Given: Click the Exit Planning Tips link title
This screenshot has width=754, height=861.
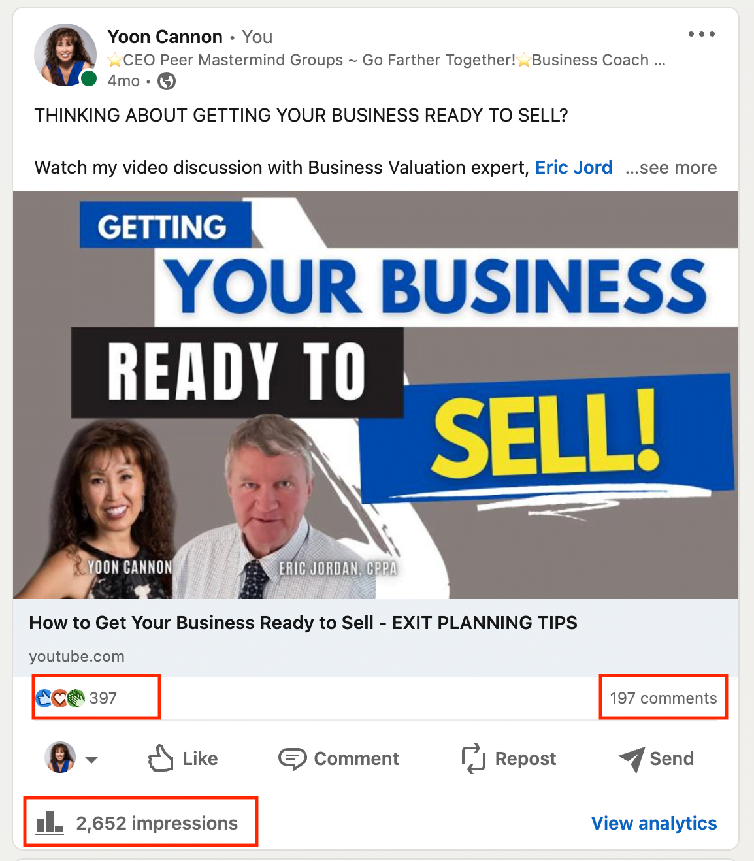Looking at the screenshot, I should point(303,623).
